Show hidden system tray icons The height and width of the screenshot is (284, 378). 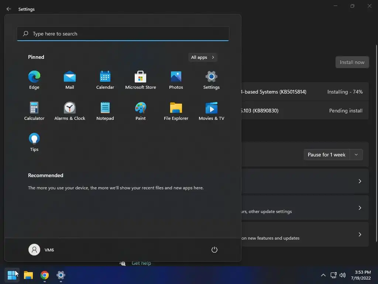coord(323,275)
